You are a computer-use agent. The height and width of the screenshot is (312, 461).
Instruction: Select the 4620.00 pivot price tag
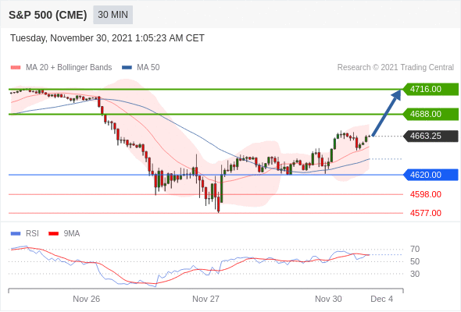pyautogui.click(x=430, y=175)
